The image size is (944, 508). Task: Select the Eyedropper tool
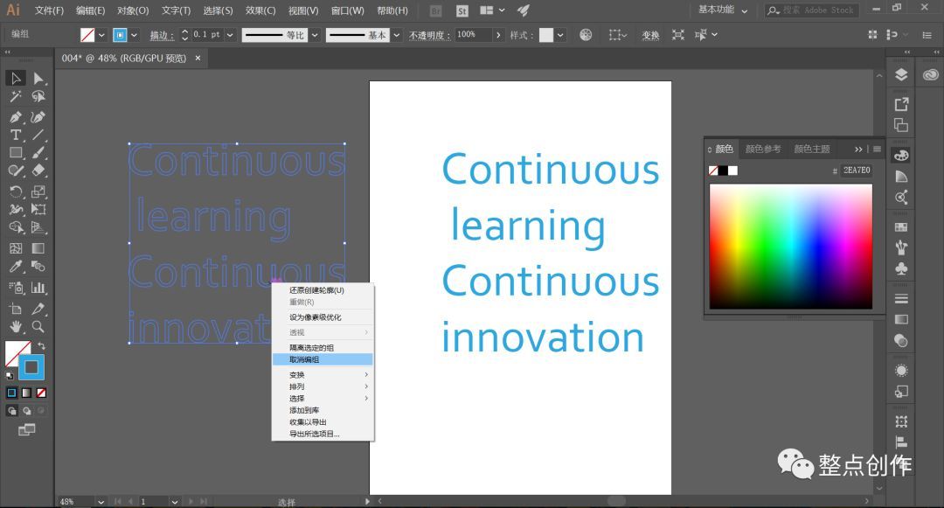point(16,266)
